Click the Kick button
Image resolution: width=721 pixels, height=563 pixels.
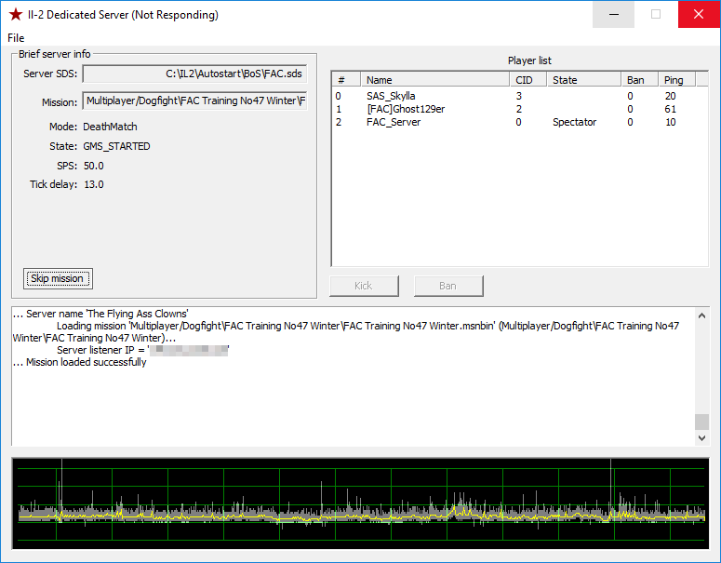click(x=364, y=286)
